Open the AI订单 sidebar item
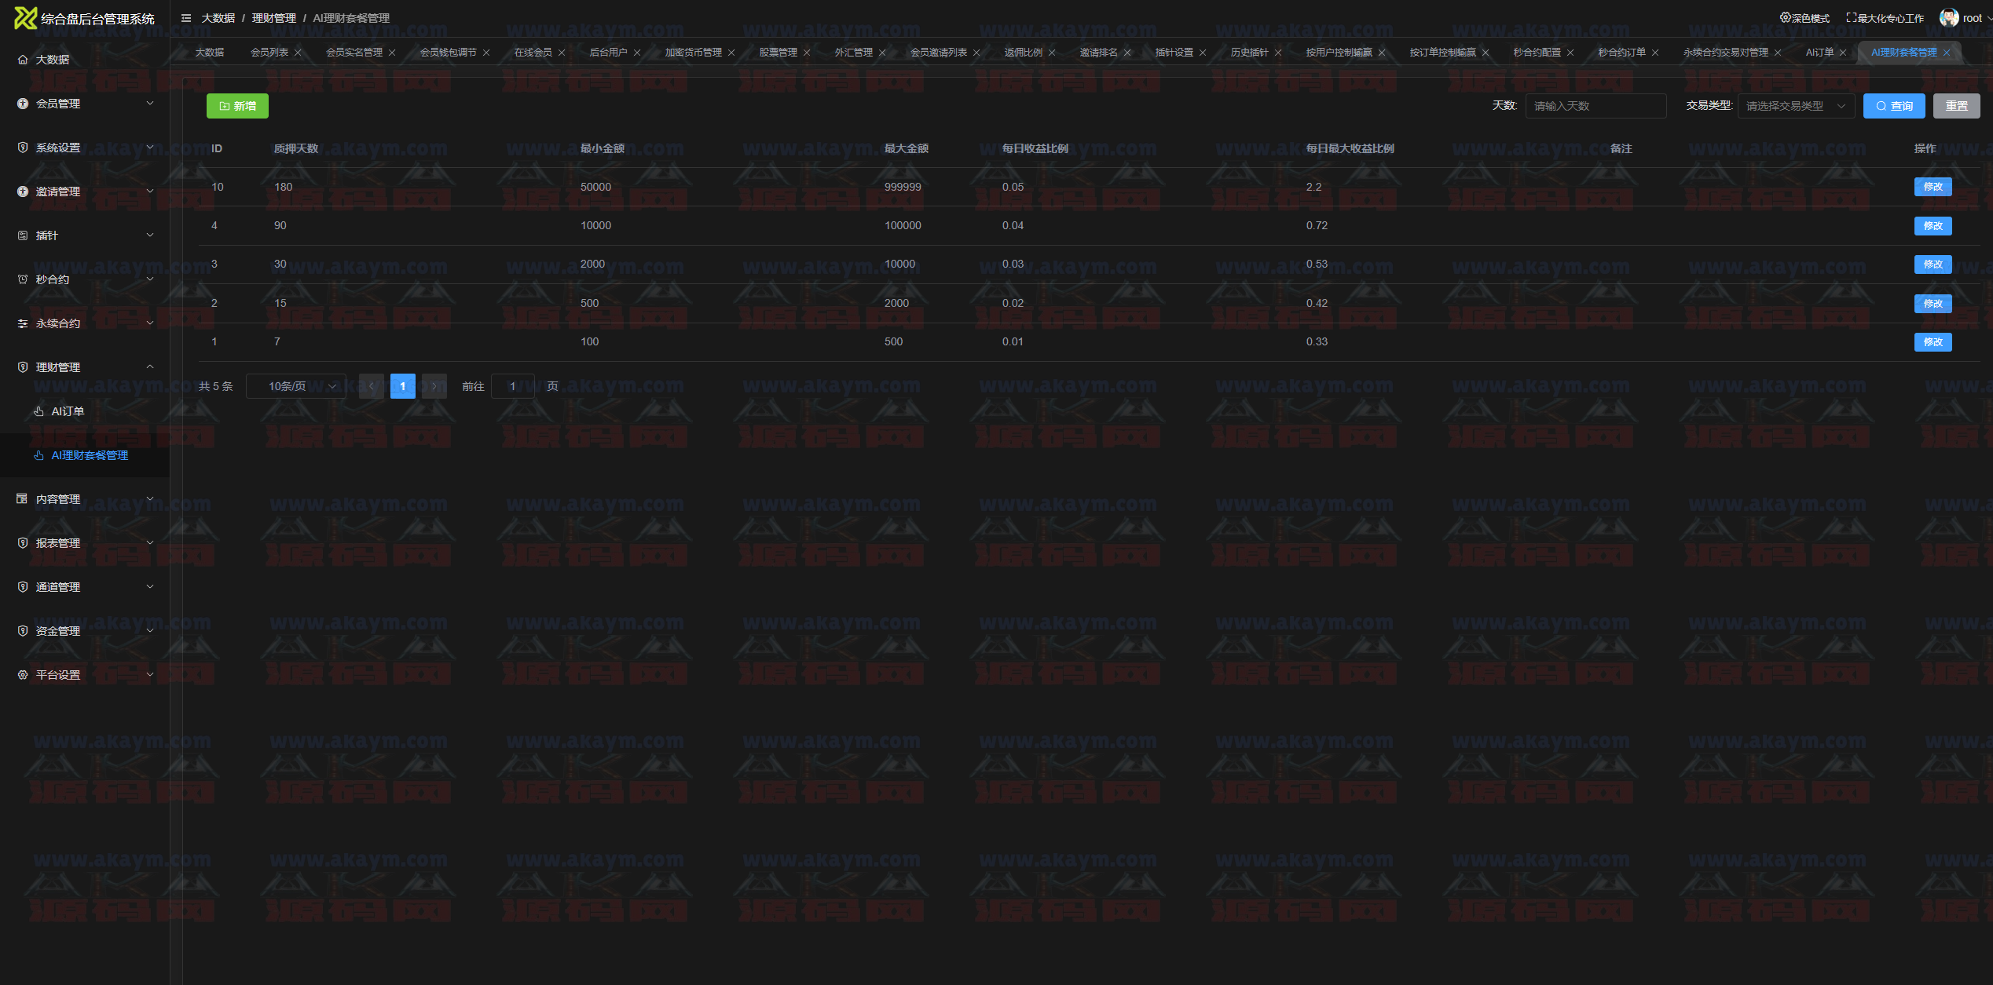 click(x=68, y=411)
